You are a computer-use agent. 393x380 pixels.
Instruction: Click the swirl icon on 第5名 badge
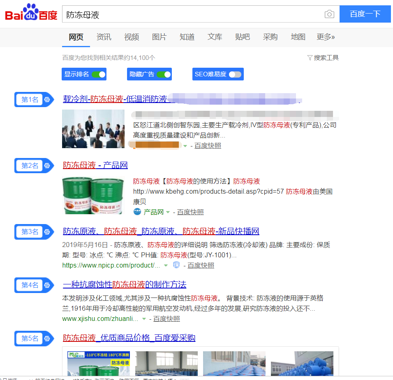(x=47, y=339)
